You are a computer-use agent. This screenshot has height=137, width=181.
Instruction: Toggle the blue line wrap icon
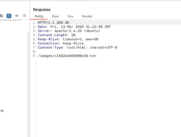click(9, 16)
